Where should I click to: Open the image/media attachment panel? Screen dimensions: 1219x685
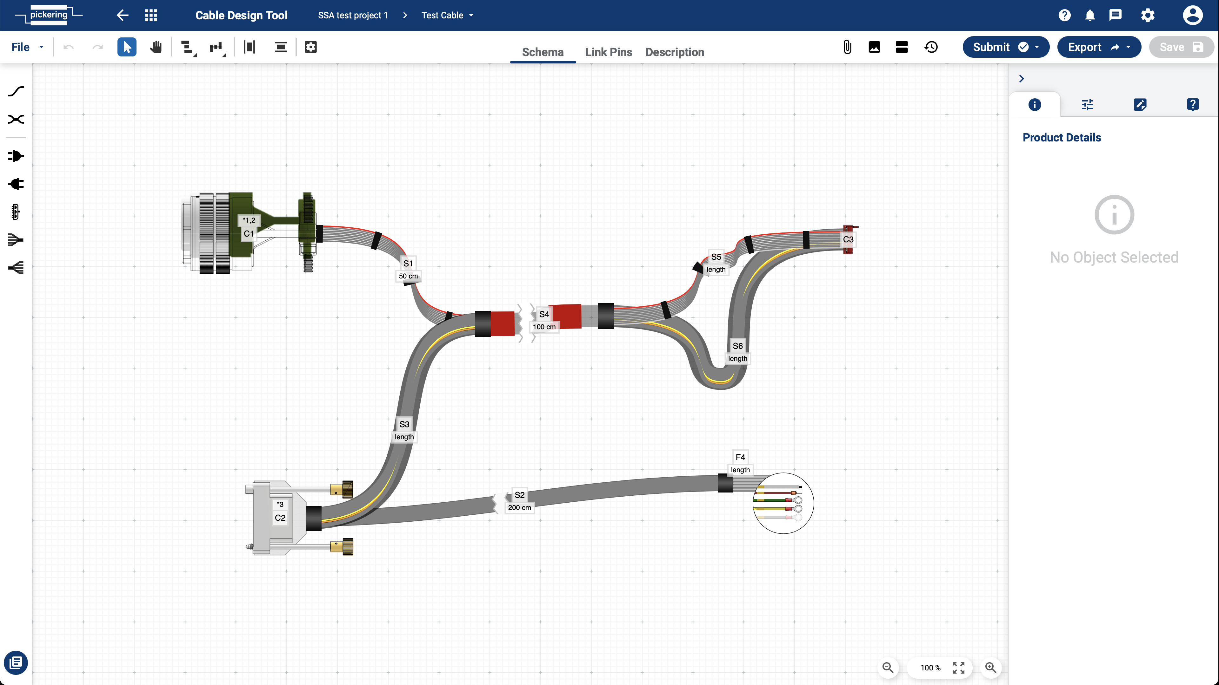(874, 47)
